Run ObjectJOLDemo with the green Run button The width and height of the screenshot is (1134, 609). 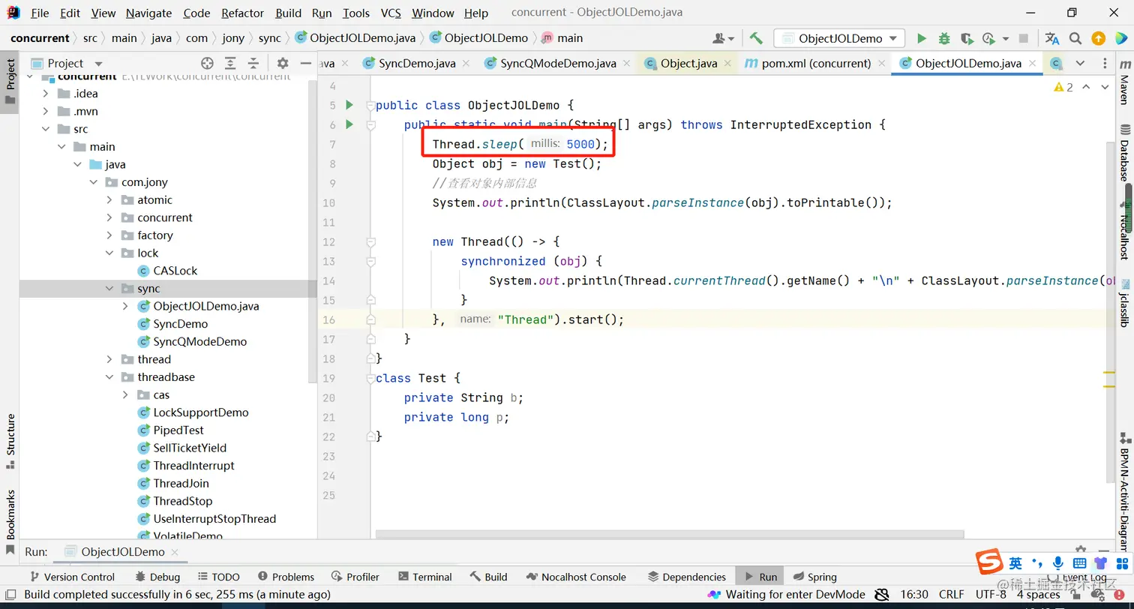[922, 38]
